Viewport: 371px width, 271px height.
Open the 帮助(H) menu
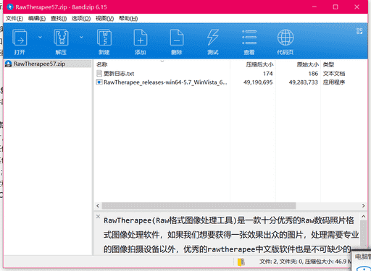(x=128, y=19)
